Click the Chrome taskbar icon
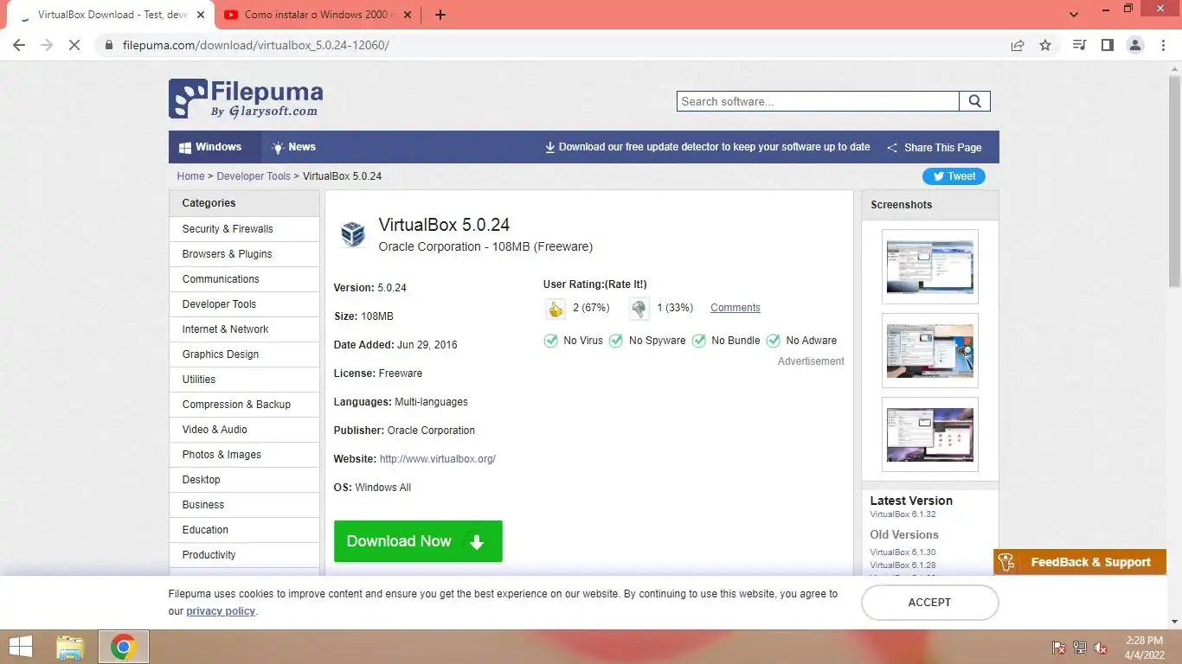Viewport: 1182px width, 664px height. pyautogui.click(x=124, y=647)
